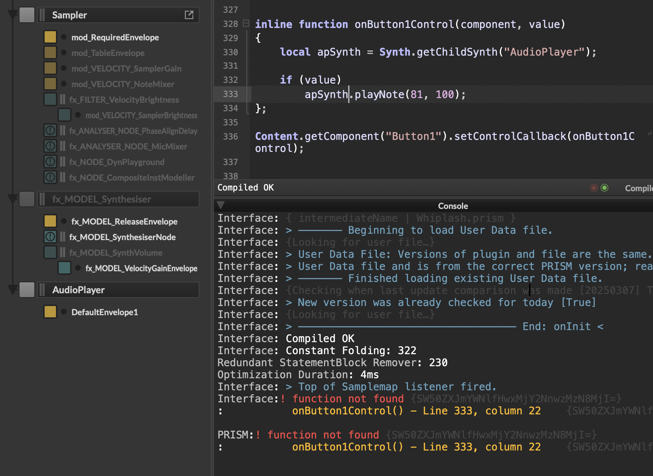Select fx_MODEL_Synthesiser module header
653x476 pixels.
click(x=118, y=199)
